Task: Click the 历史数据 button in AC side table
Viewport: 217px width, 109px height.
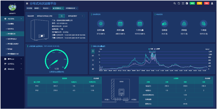Action: pyautogui.click(x=207, y=78)
